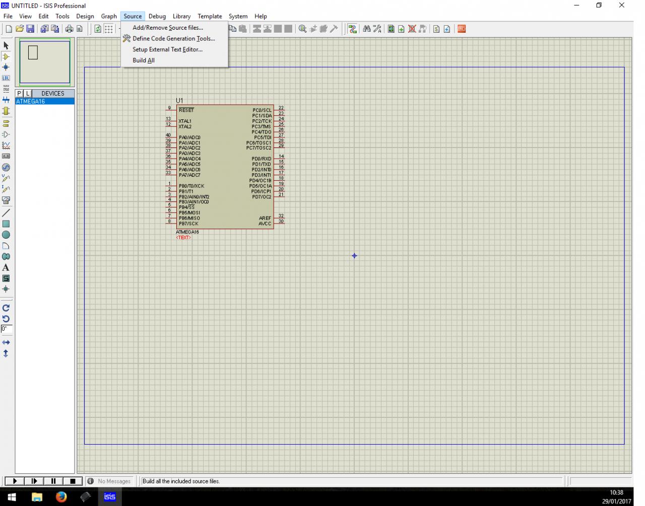Select the 2D circle drawing tool
This screenshot has width=645, height=506.
(6, 235)
